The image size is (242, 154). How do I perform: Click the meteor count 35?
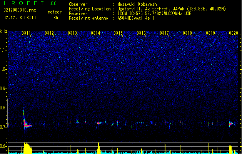click(56, 18)
